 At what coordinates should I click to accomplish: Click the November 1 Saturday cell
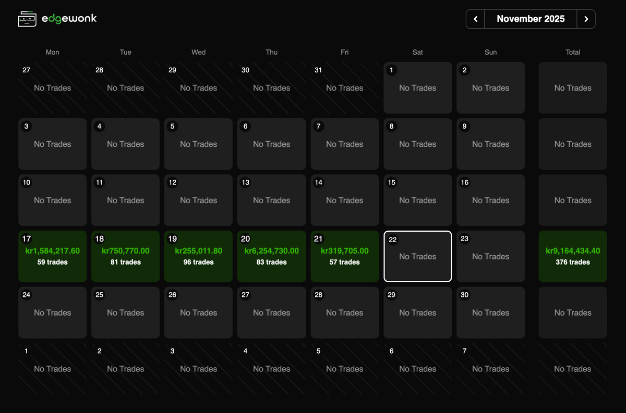[418, 87]
